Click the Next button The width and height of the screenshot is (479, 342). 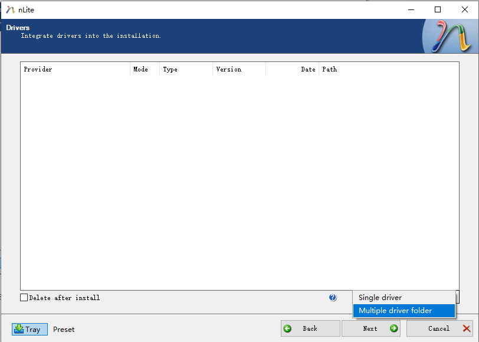pos(371,328)
